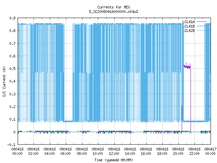Click the -0.1 y-axis tick label
217x163 pixels.
(x=11, y=145)
